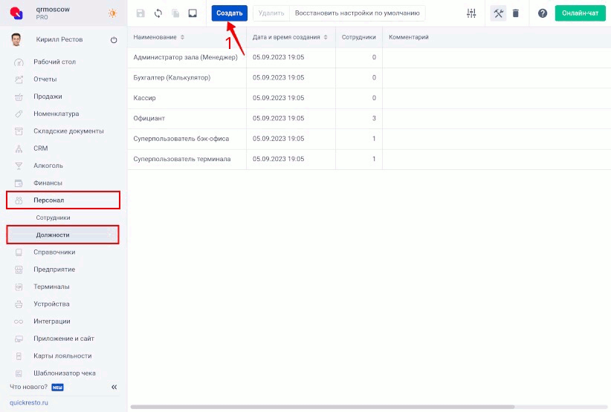Open Алкоголь section
The image size is (611, 412).
click(48, 166)
